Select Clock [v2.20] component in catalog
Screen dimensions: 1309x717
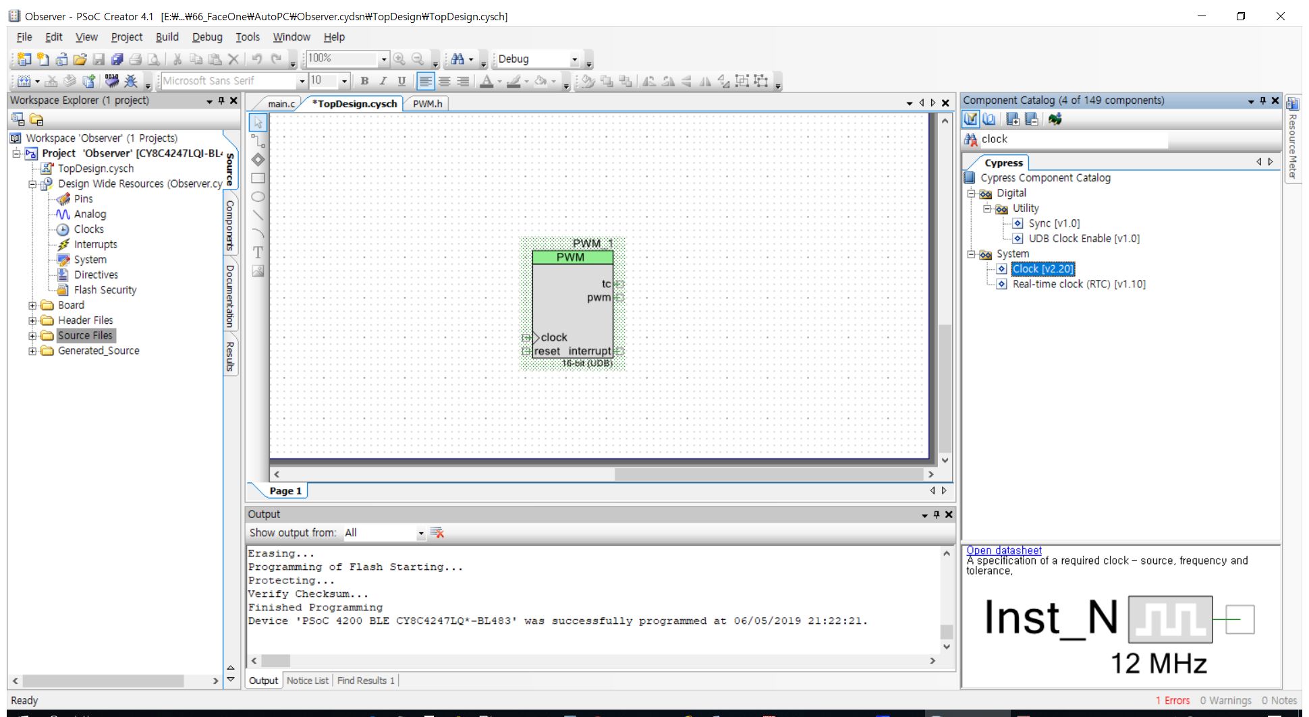click(x=1042, y=269)
